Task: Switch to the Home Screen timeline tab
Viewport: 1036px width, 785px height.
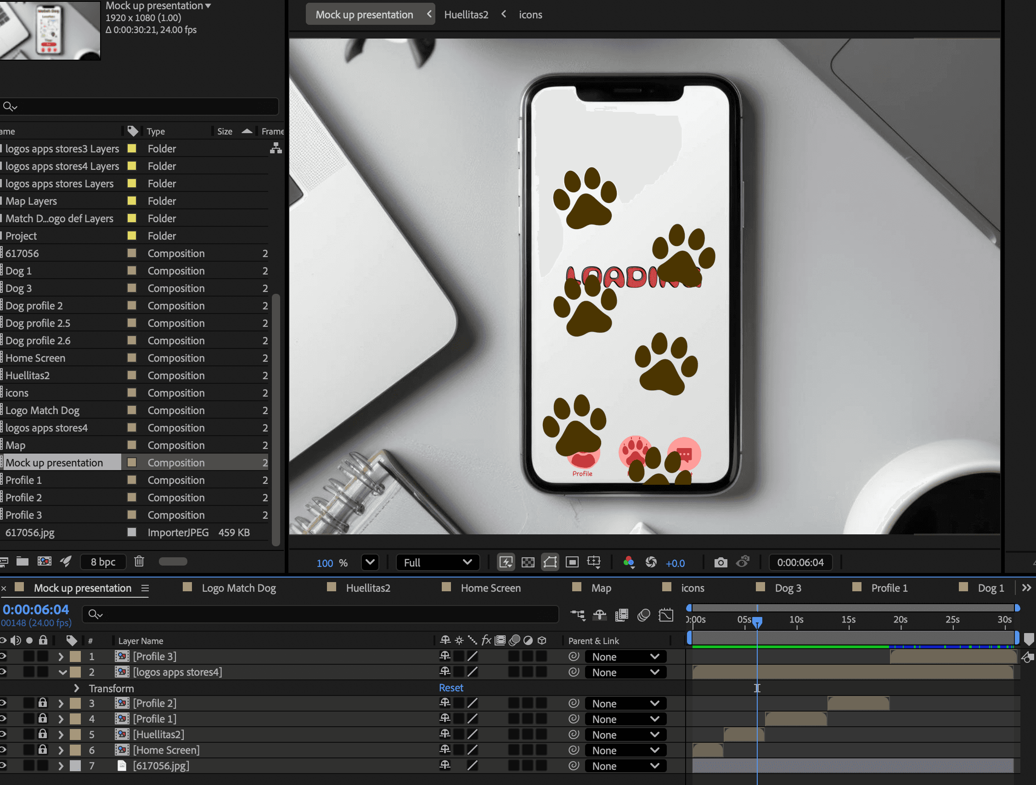Action: point(490,588)
